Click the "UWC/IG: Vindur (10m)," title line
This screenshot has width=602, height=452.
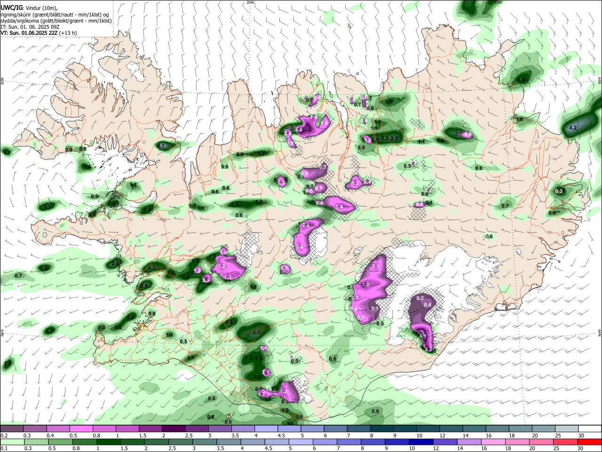29,8
